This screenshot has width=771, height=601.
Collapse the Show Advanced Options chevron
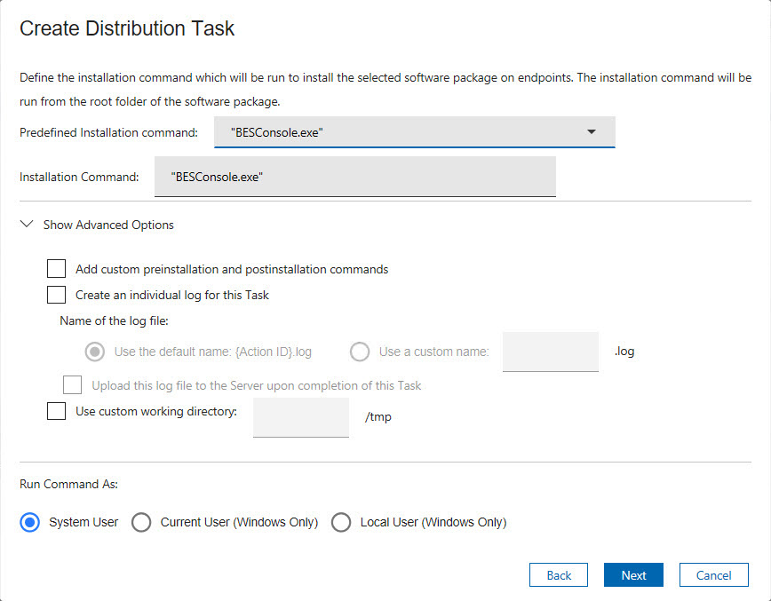(27, 225)
